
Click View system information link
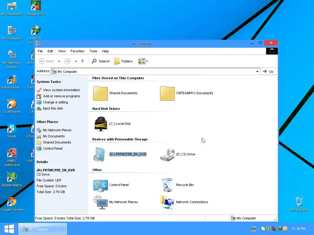click(61, 90)
